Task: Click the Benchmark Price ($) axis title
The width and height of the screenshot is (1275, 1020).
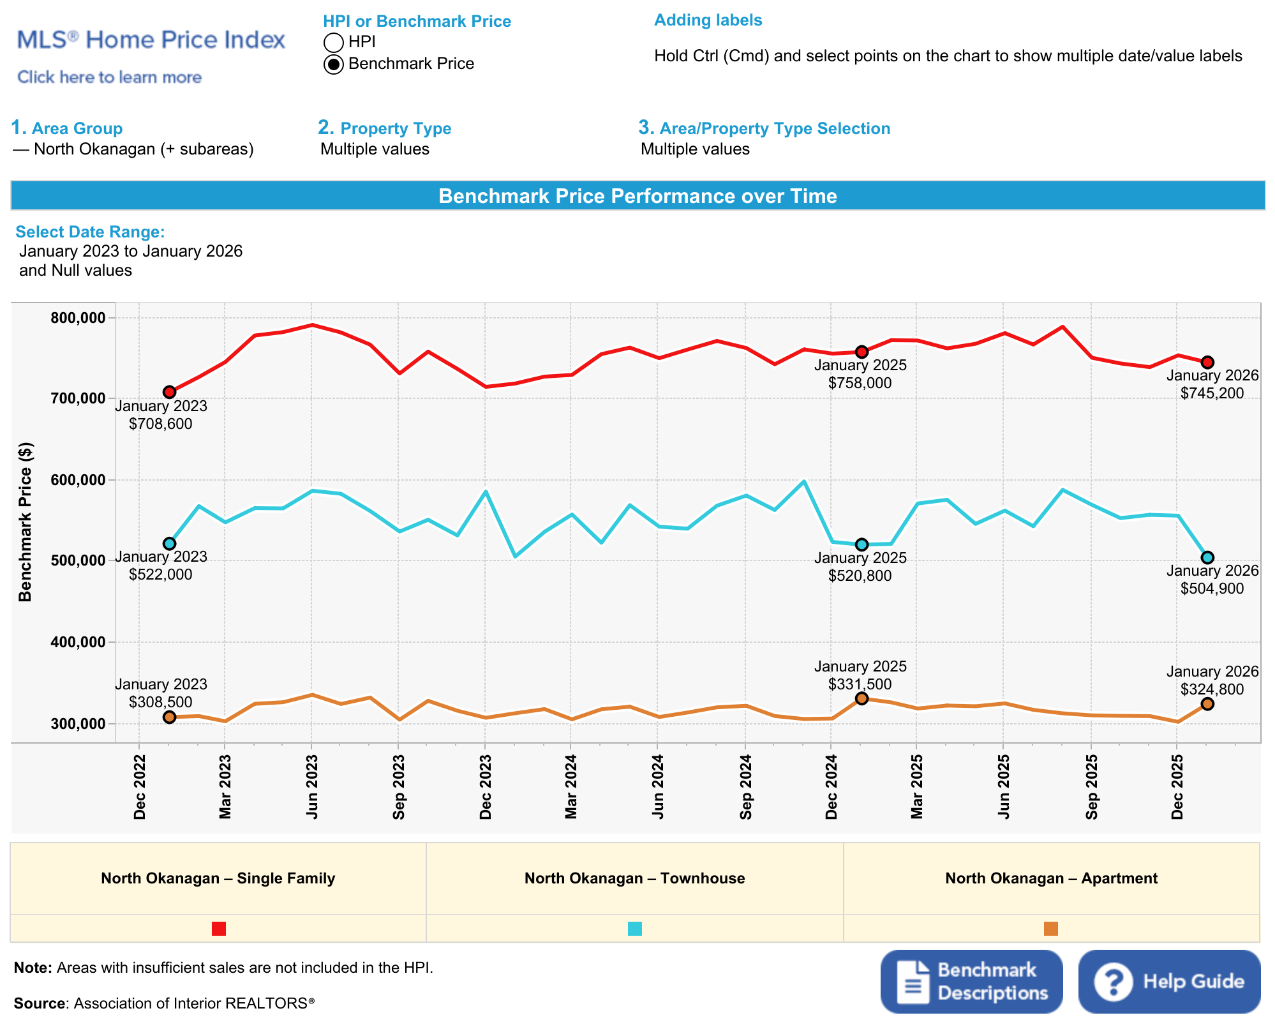Action: click(x=25, y=522)
